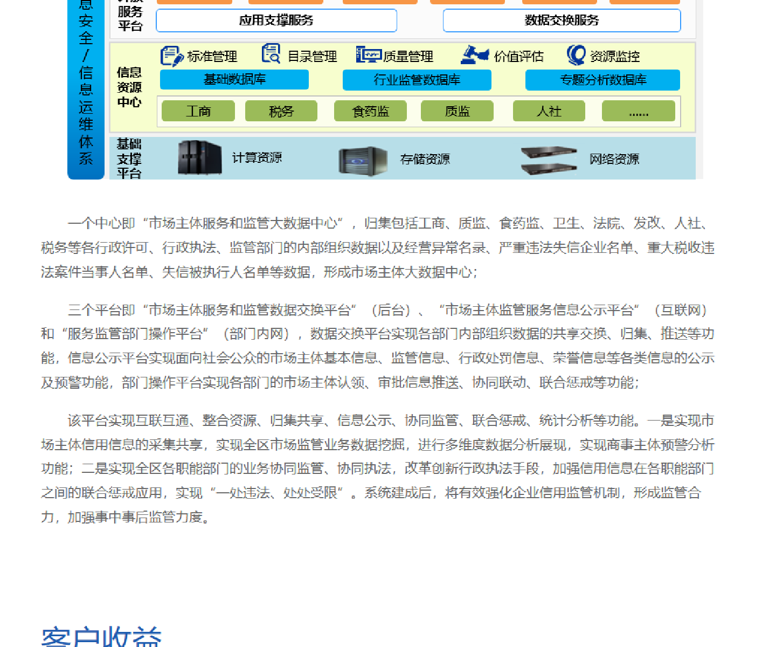Click the 存储资源 storage device image

pos(363,161)
